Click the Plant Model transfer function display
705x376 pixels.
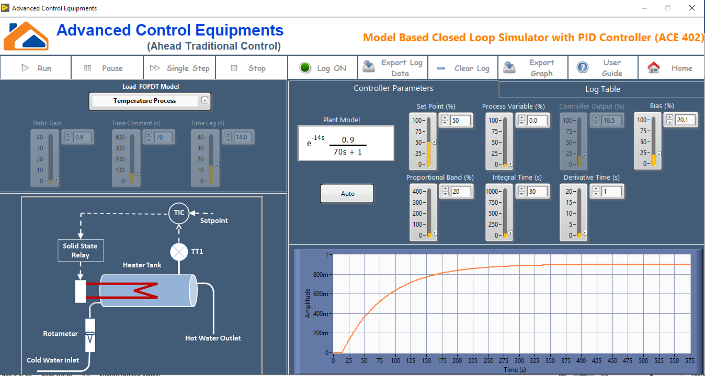coord(346,143)
